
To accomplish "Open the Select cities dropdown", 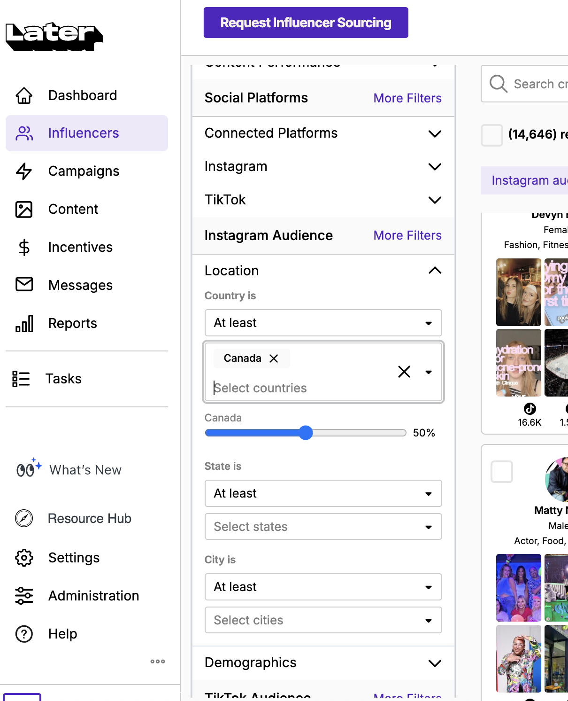I will (x=323, y=620).
